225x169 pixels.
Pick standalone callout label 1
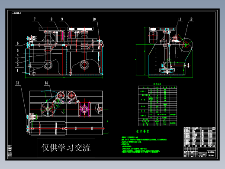tap(18, 70)
